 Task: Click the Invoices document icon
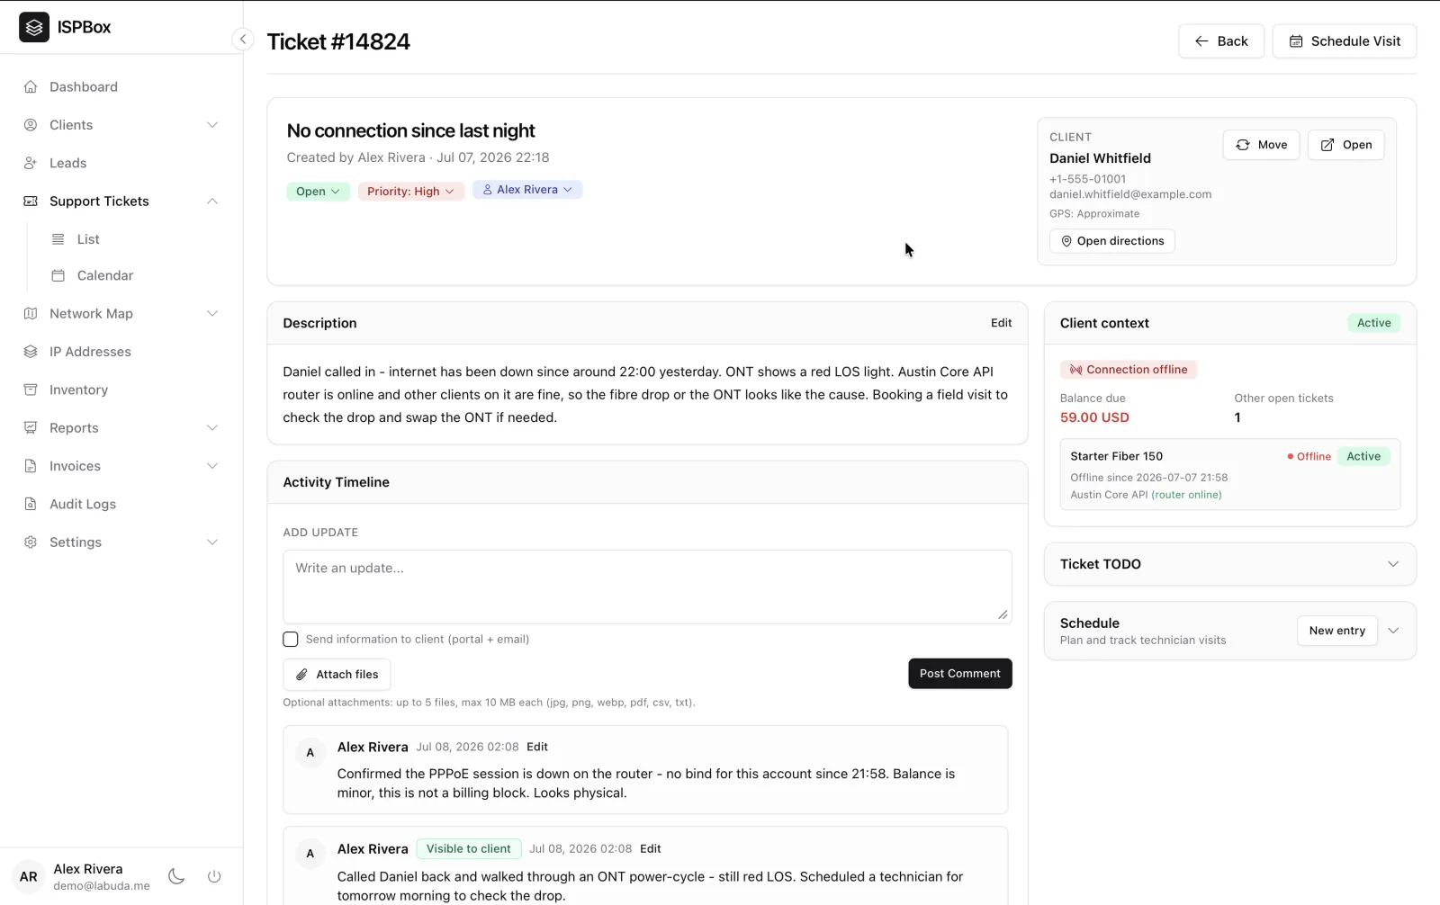click(x=31, y=466)
